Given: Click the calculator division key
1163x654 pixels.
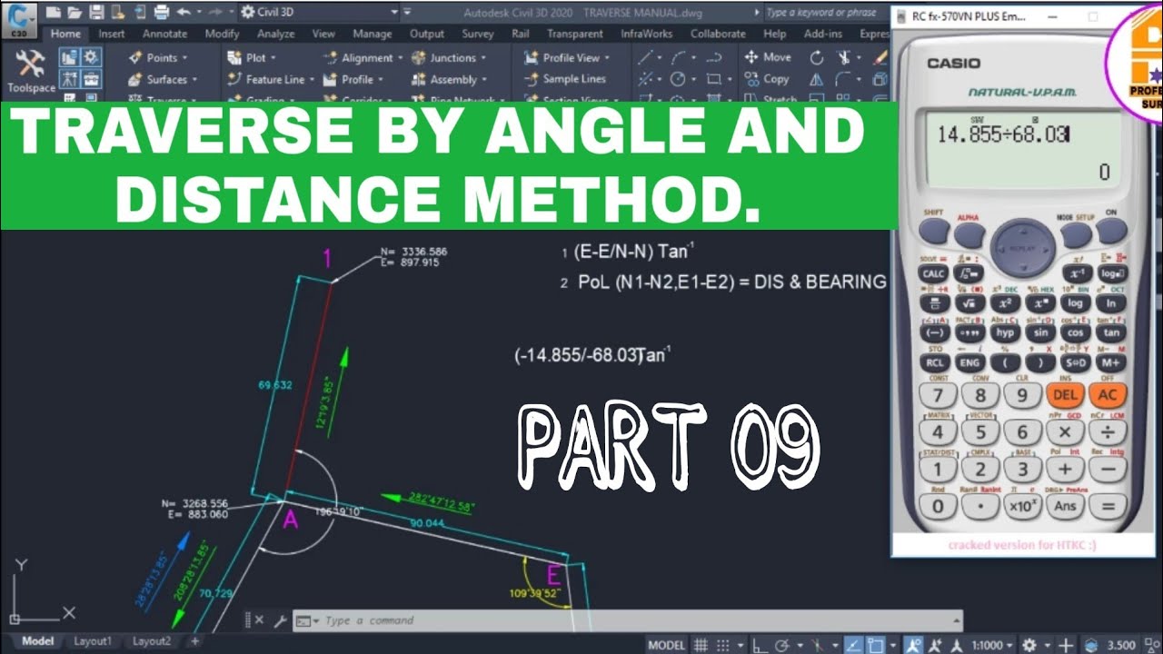Looking at the screenshot, I should pyautogui.click(x=1108, y=432).
